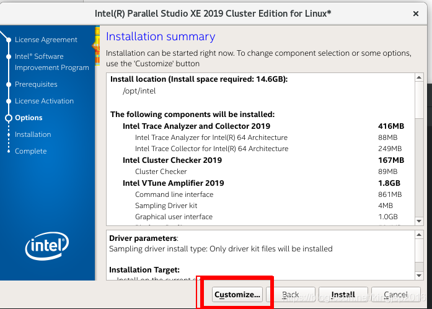Click the components list scroll down arrow
Image resolution: width=432 pixels, height=309 pixels.
pyautogui.click(x=419, y=221)
